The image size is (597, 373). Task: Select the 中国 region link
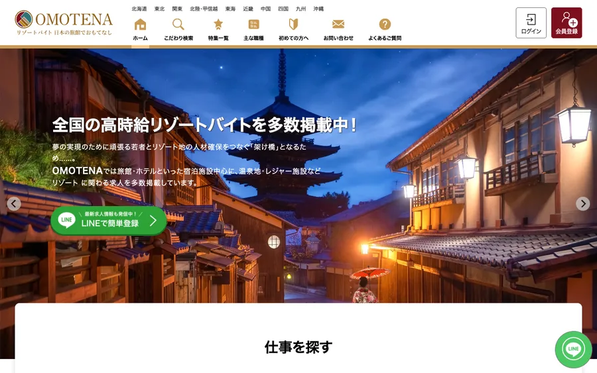[x=266, y=9]
